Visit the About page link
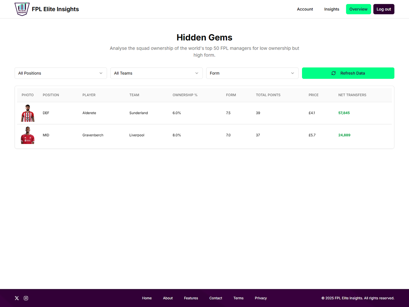 (x=168, y=298)
